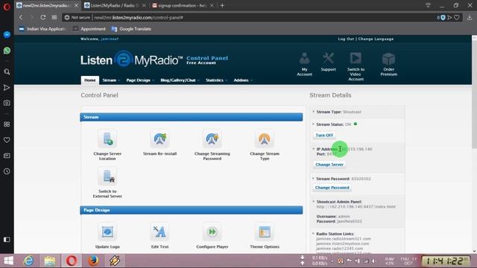Open Firefox from the taskbar
This screenshot has height=268, width=477.
click(93, 261)
